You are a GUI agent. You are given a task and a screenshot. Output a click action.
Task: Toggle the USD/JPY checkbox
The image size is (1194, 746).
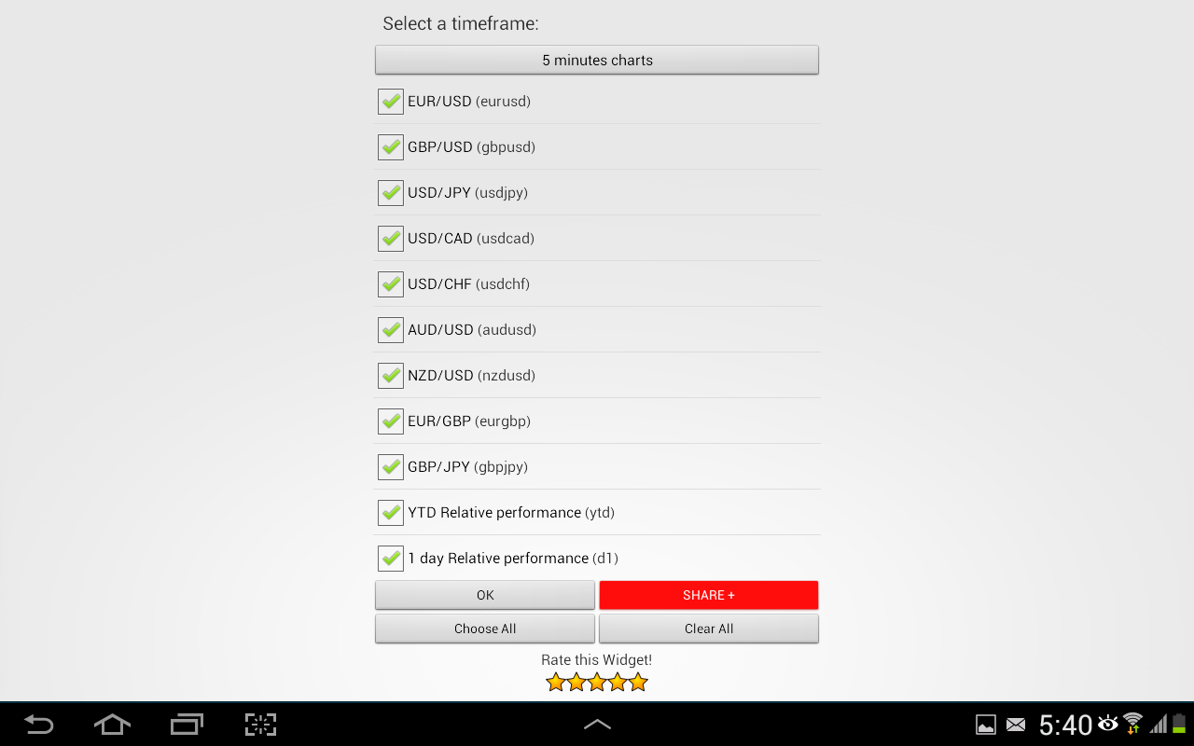pyautogui.click(x=391, y=193)
